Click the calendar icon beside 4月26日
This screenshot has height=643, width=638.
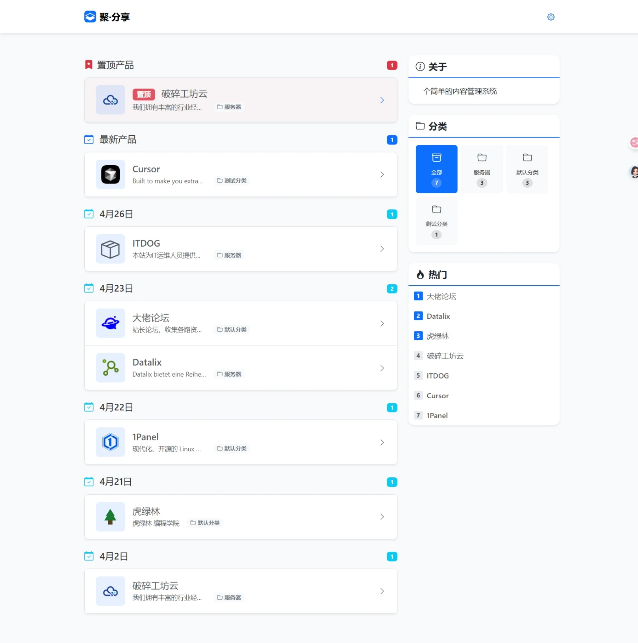(x=89, y=214)
